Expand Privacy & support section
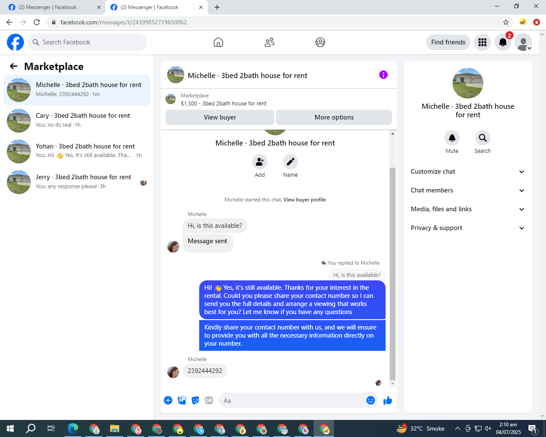Image resolution: width=546 pixels, height=437 pixels. click(x=468, y=228)
